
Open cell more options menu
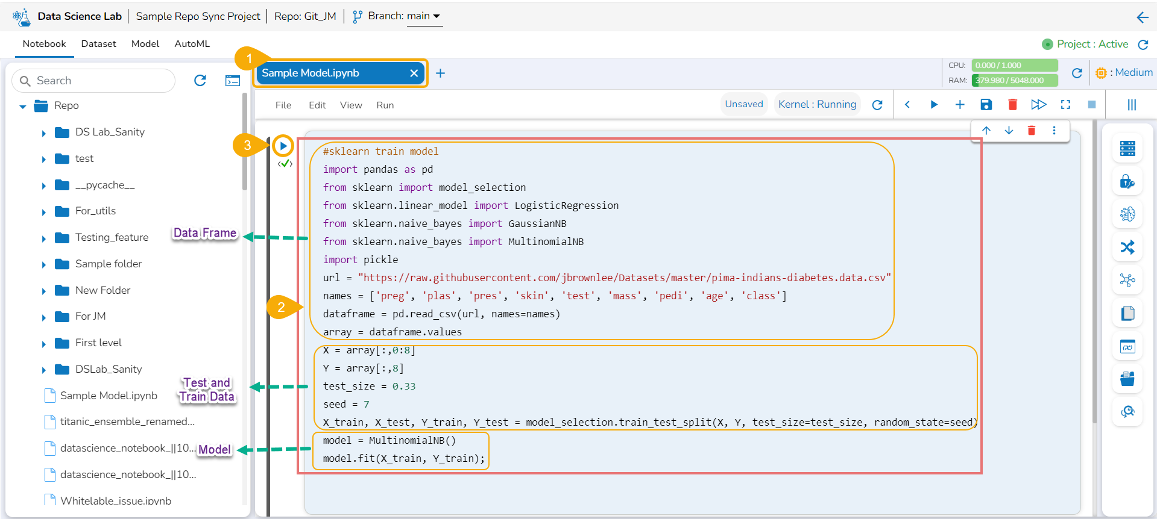tap(1054, 131)
